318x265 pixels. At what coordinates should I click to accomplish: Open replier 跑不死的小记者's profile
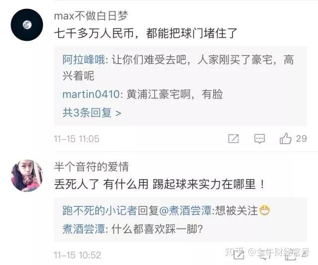(x=100, y=210)
